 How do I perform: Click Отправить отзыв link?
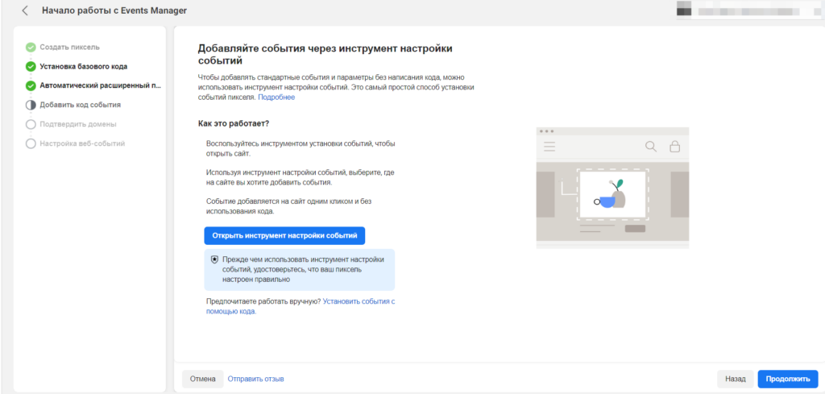click(x=255, y=379)
